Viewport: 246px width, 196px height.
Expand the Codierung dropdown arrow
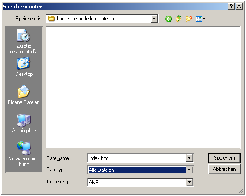point(189,182)
